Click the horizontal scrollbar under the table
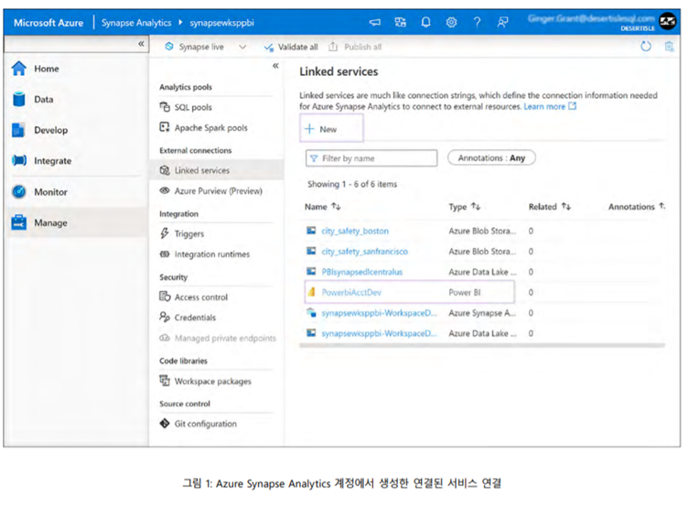This screenshot has height=505, width=688. tap(482, 346)
